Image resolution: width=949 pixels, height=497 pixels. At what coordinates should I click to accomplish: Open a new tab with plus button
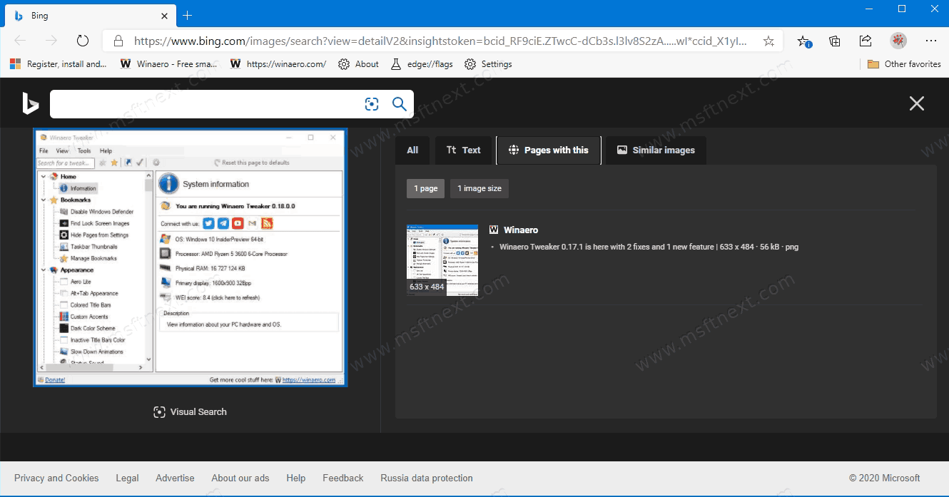(187, 16)
